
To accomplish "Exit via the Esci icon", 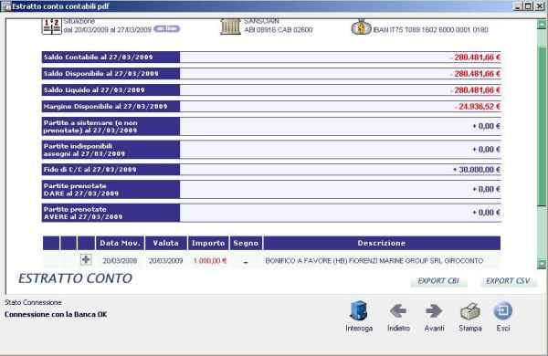I will pos(503,310).
